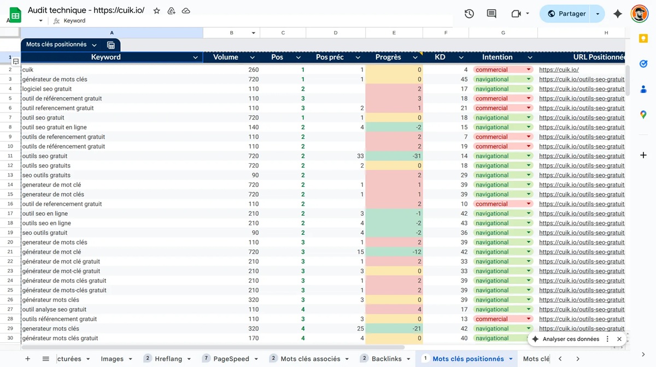Open Partager options dropdown arrow

coord(598,14)
